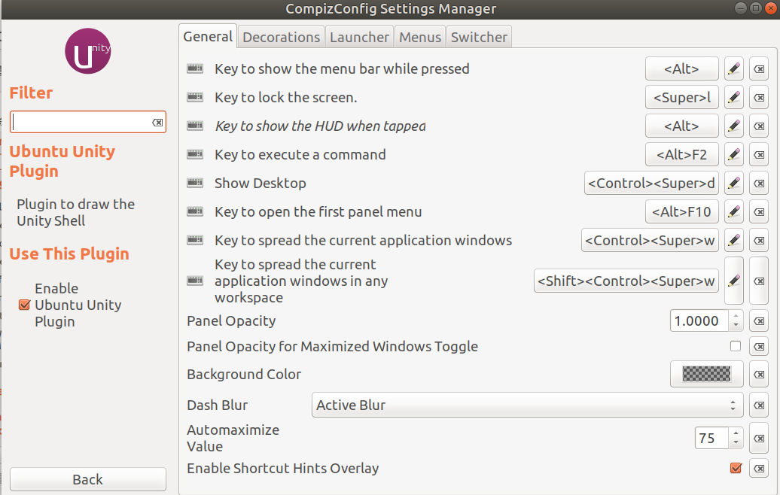Uncheck Enable Shortcut Hints Overlay

pyautogui.click(x=736, y=468)
